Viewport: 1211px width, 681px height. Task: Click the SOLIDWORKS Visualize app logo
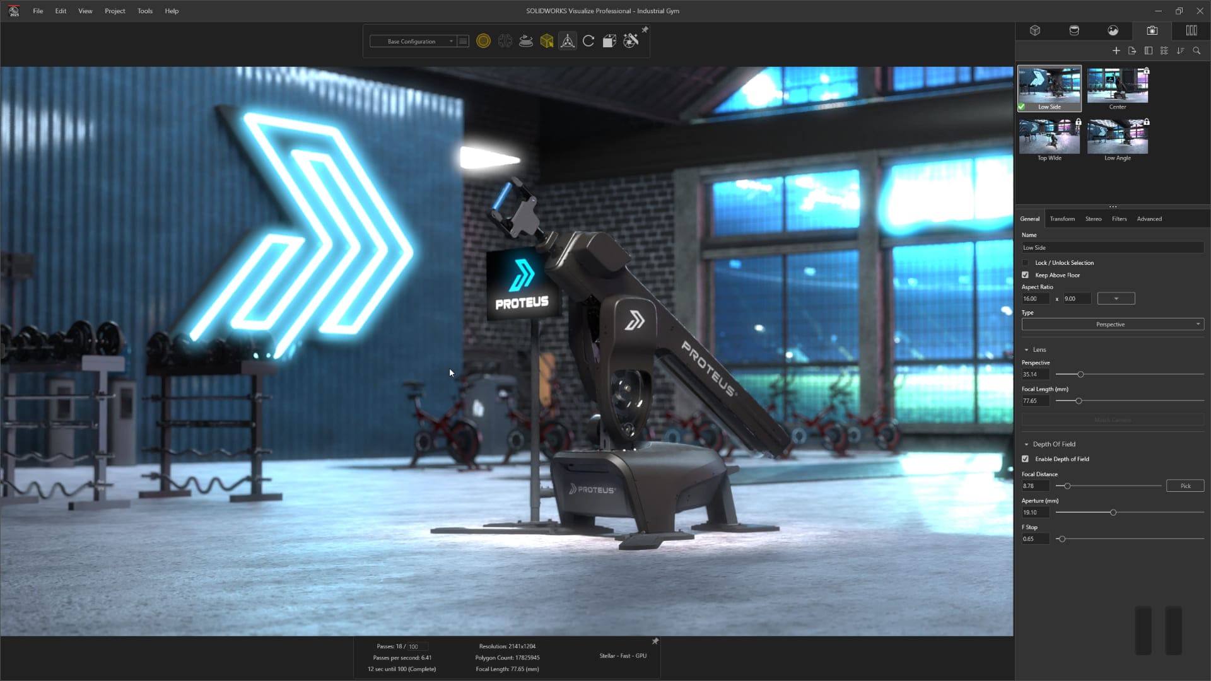tap(13, 11)
